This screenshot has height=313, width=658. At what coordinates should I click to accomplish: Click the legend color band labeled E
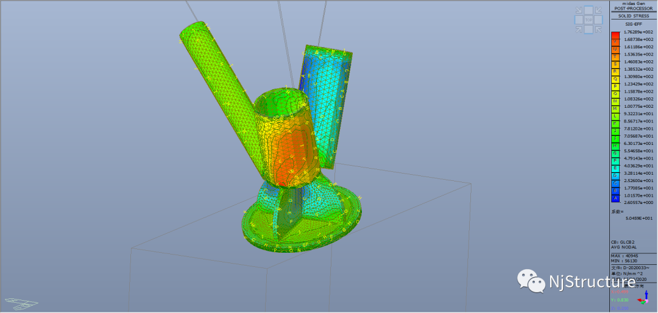tap(615, 169)
